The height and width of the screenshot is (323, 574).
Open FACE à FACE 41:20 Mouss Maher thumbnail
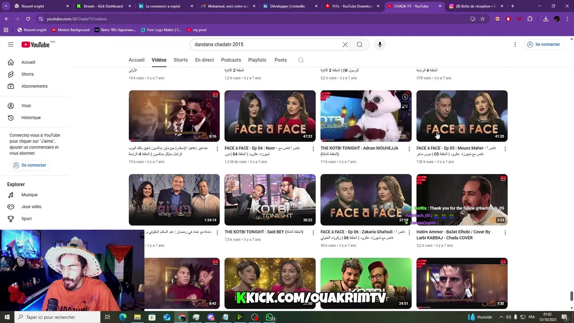pos(462,116)
